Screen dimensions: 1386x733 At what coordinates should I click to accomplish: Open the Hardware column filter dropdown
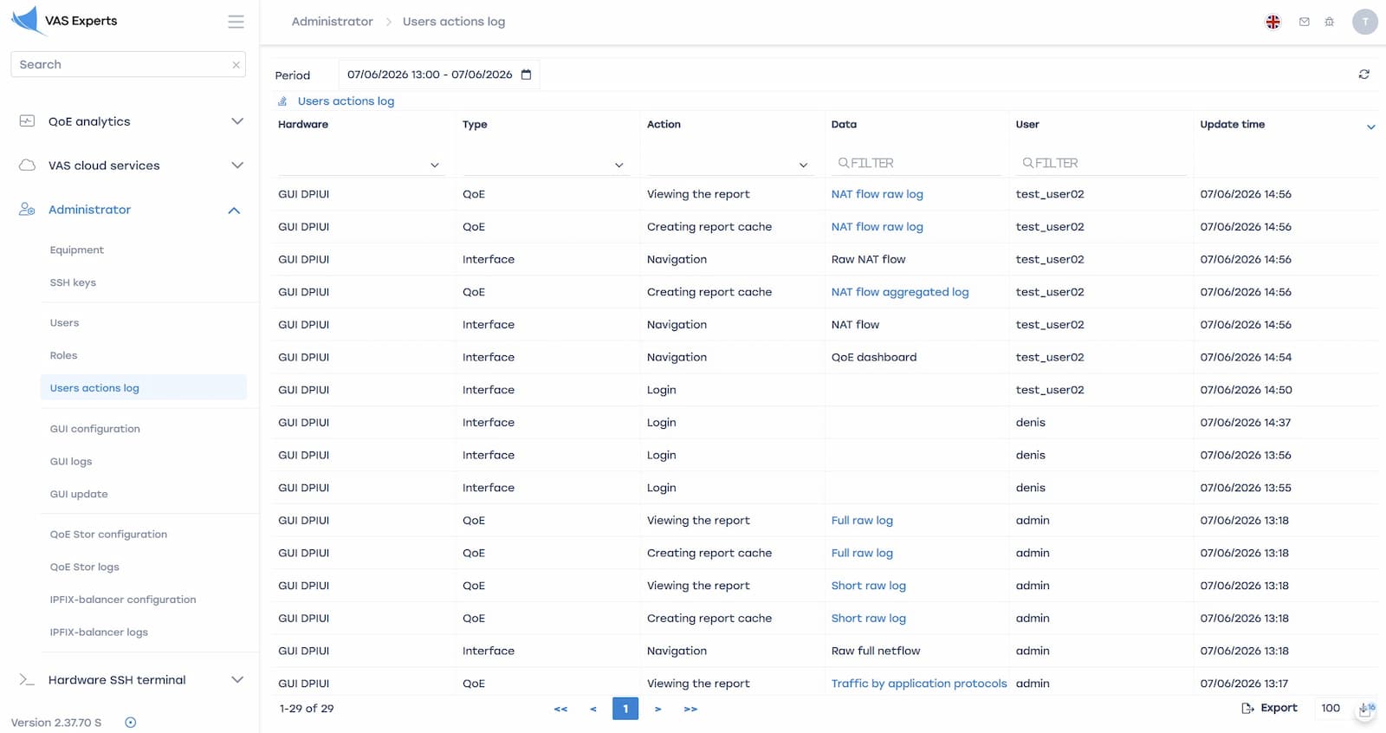pos(362,164)
